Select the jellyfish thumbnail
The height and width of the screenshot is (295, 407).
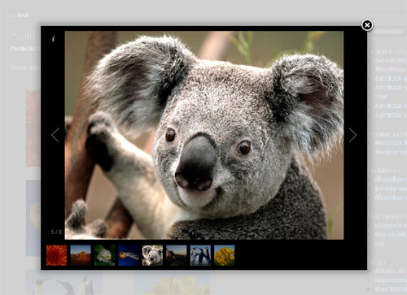[129, 255]
